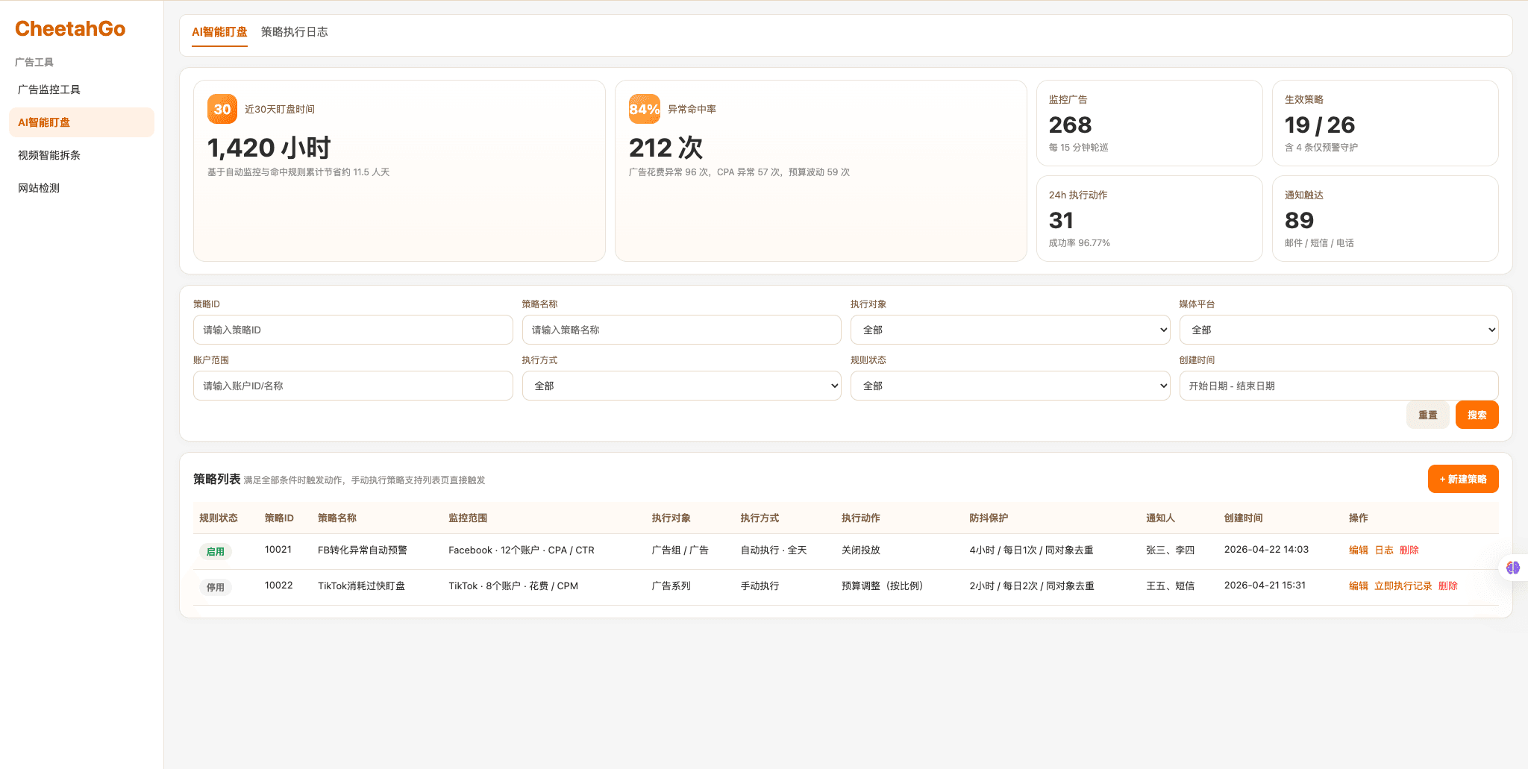Click the 创建时间 column header
The image size is (1528, 769).
point(1244,518)
